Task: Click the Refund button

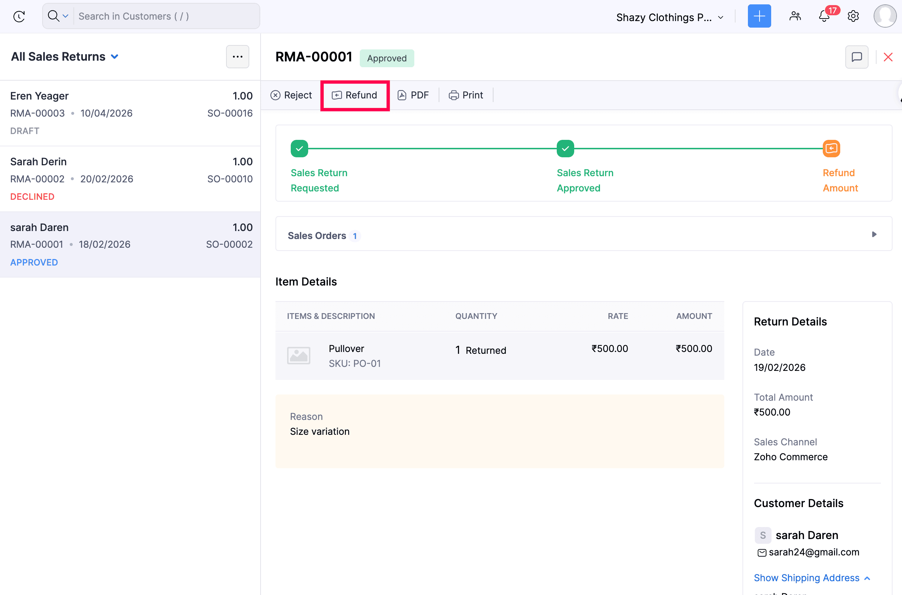Action: coord(355,95)
